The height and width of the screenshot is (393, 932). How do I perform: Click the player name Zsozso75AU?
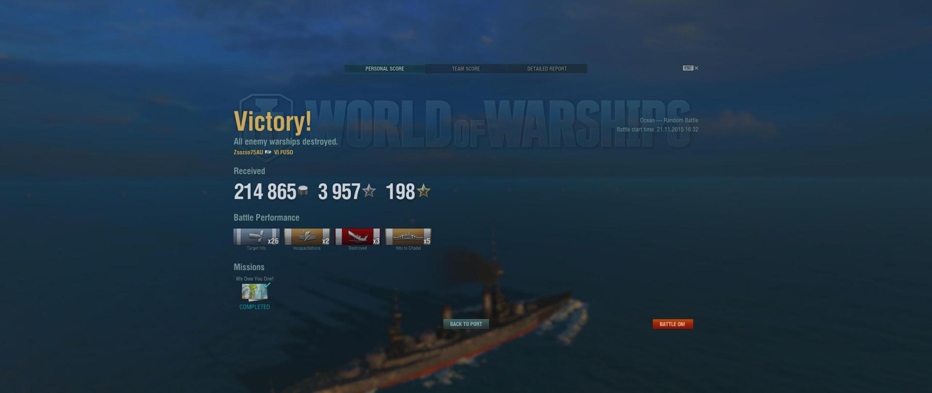(248, 152)
